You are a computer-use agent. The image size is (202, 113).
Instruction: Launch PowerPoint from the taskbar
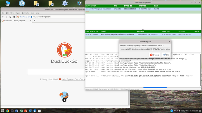click(x=26, y=111)
